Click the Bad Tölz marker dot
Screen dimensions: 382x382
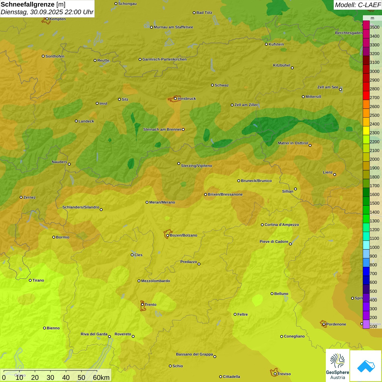click(x=194, y=13)
